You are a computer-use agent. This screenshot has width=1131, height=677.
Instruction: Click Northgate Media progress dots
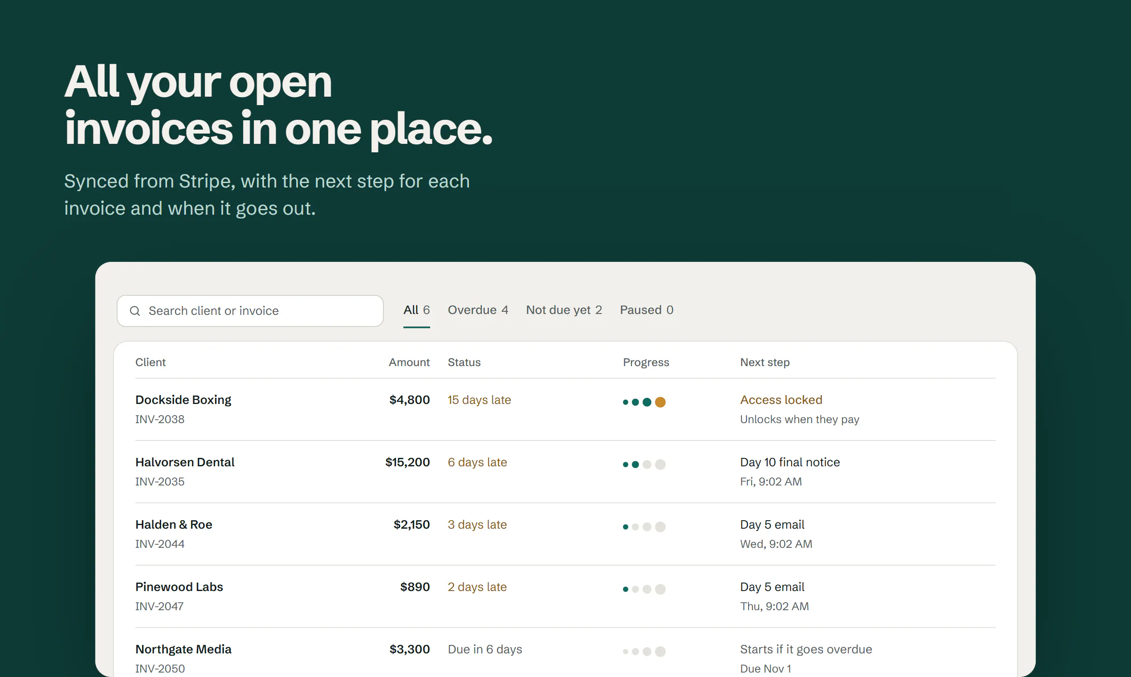pyautogui.click(x=644, y=652)
